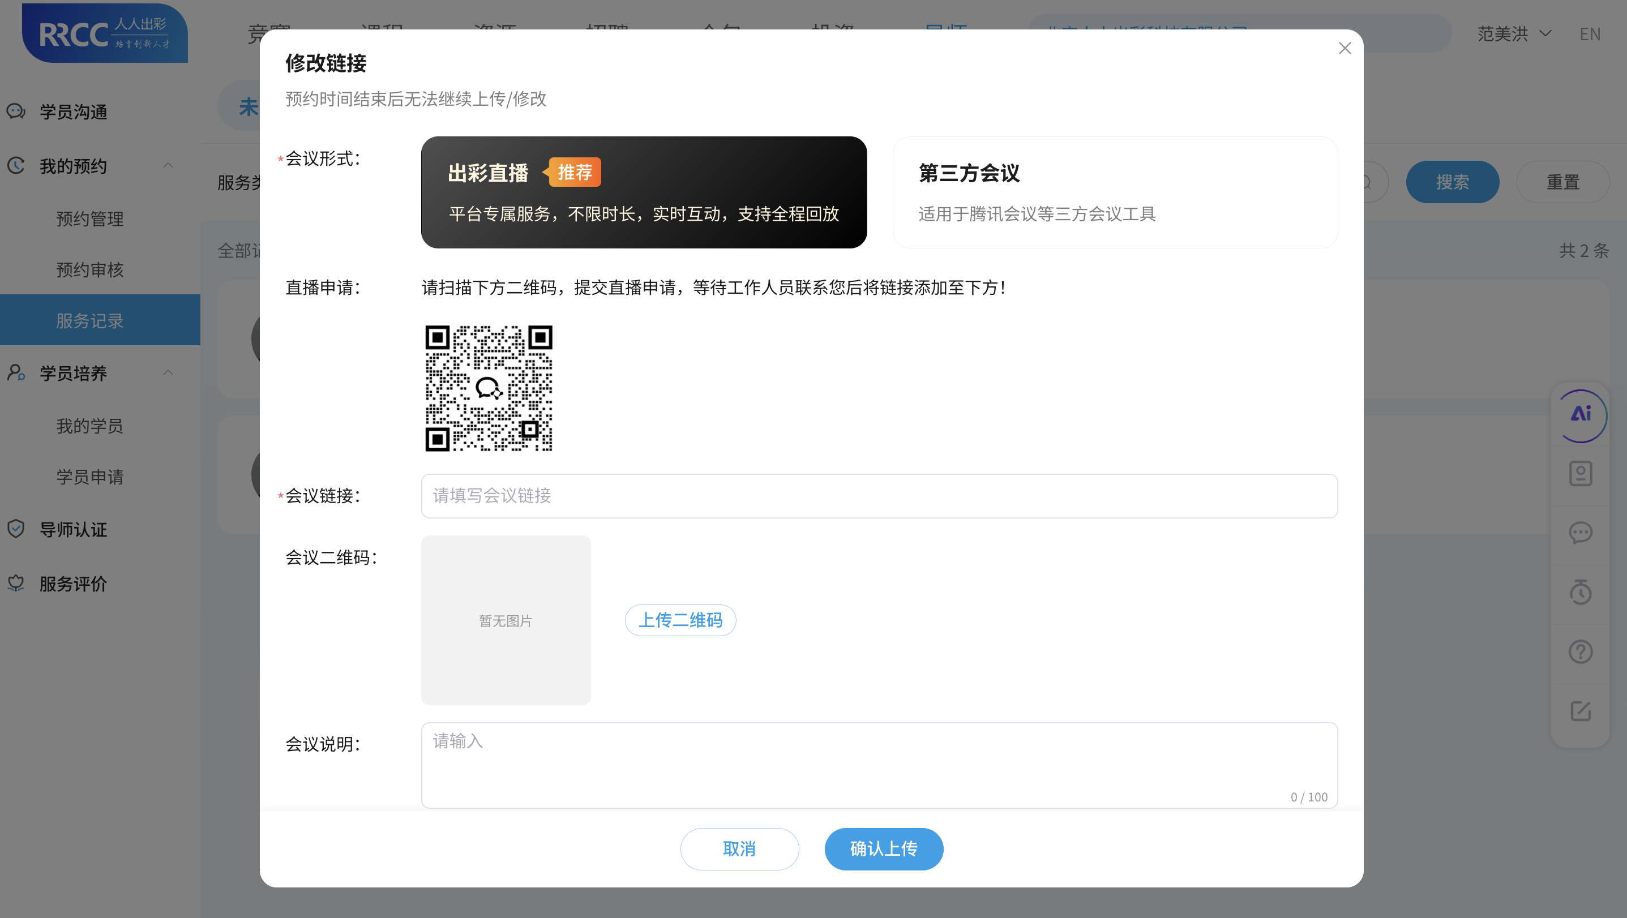Switch language to EN

coord(1590,33)
